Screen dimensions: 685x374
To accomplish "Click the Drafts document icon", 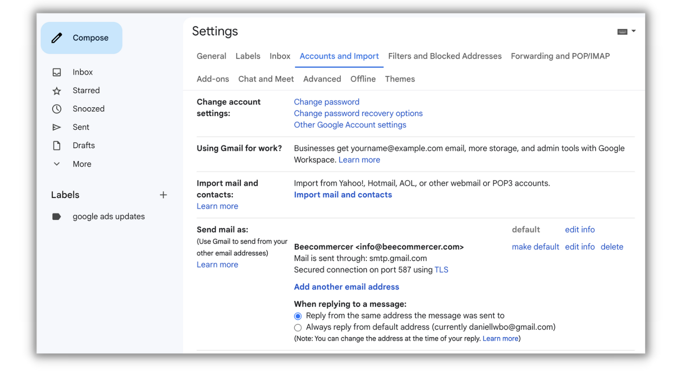I will [57, 146].
